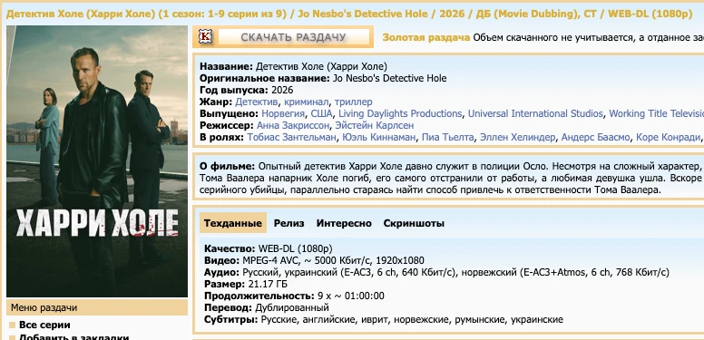
Task: Click the США country link
Action: point(321,113)
